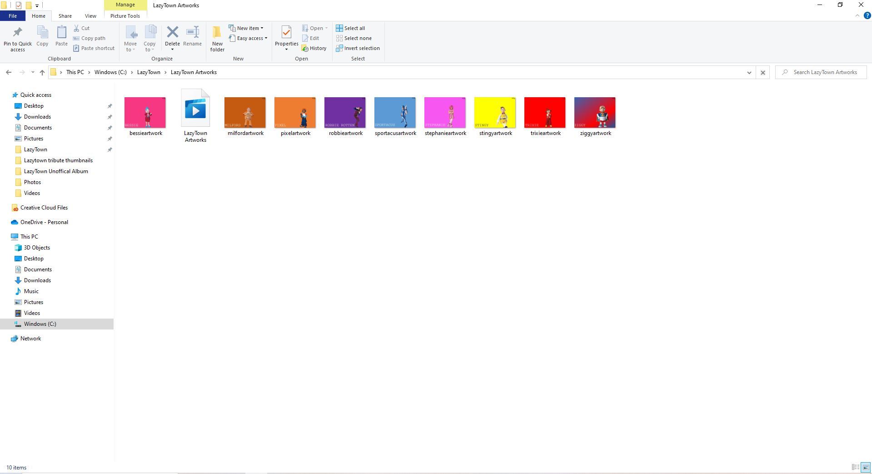Image resolution: width=872 pixels, height=474 pixels.
Task: Click the History icon in ribbon
Action: [314, 48]
